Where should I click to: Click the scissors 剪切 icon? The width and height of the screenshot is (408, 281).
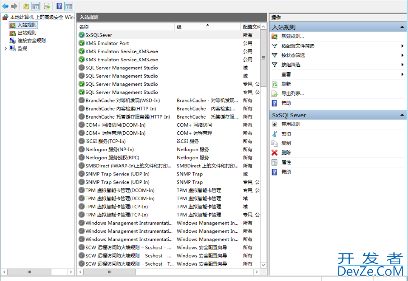pyautogui.click(x=275, y=134)
